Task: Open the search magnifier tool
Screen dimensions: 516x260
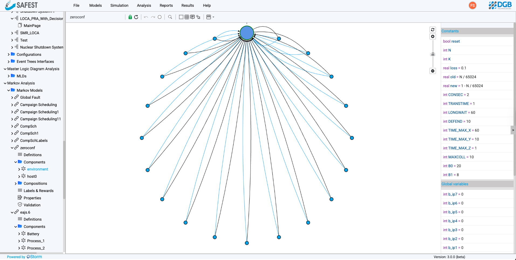Action: click(x=170, y=17)
